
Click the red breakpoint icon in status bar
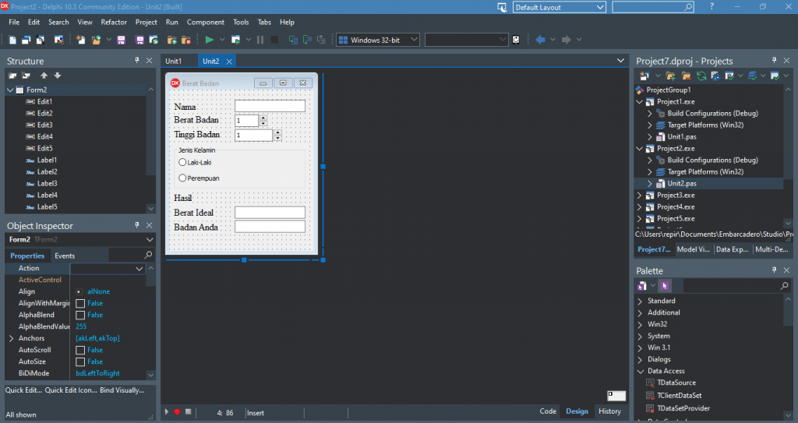[x=177, y=412]
